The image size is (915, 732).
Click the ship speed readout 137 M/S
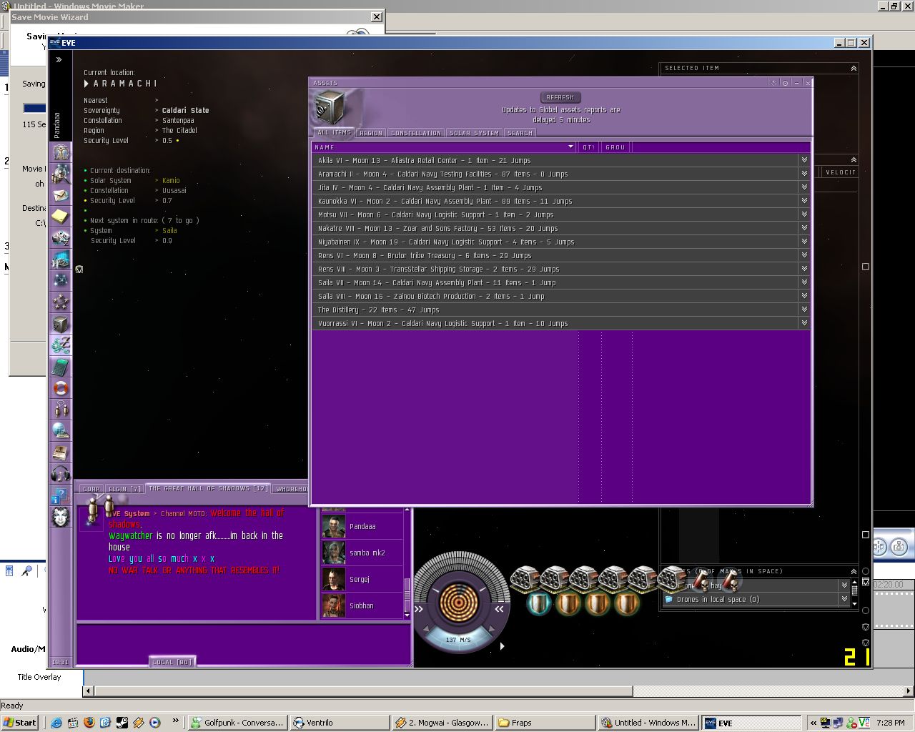point(458,640)
